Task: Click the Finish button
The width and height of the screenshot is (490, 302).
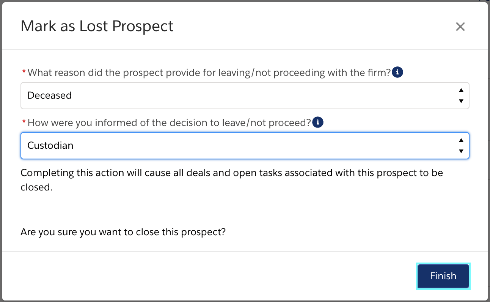Action: pyautogui.click(x=443, y=276)
